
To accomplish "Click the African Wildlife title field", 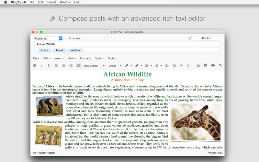I will click(127, 44).
